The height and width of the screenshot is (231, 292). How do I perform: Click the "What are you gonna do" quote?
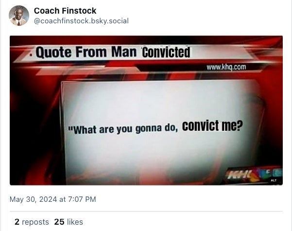point(125,129)
